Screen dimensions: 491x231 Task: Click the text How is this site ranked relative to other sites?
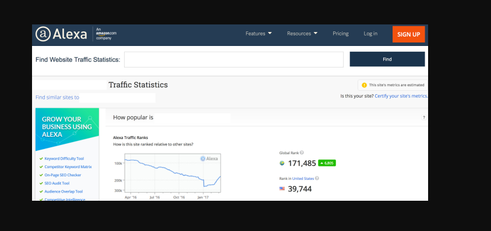coord(153,144)
